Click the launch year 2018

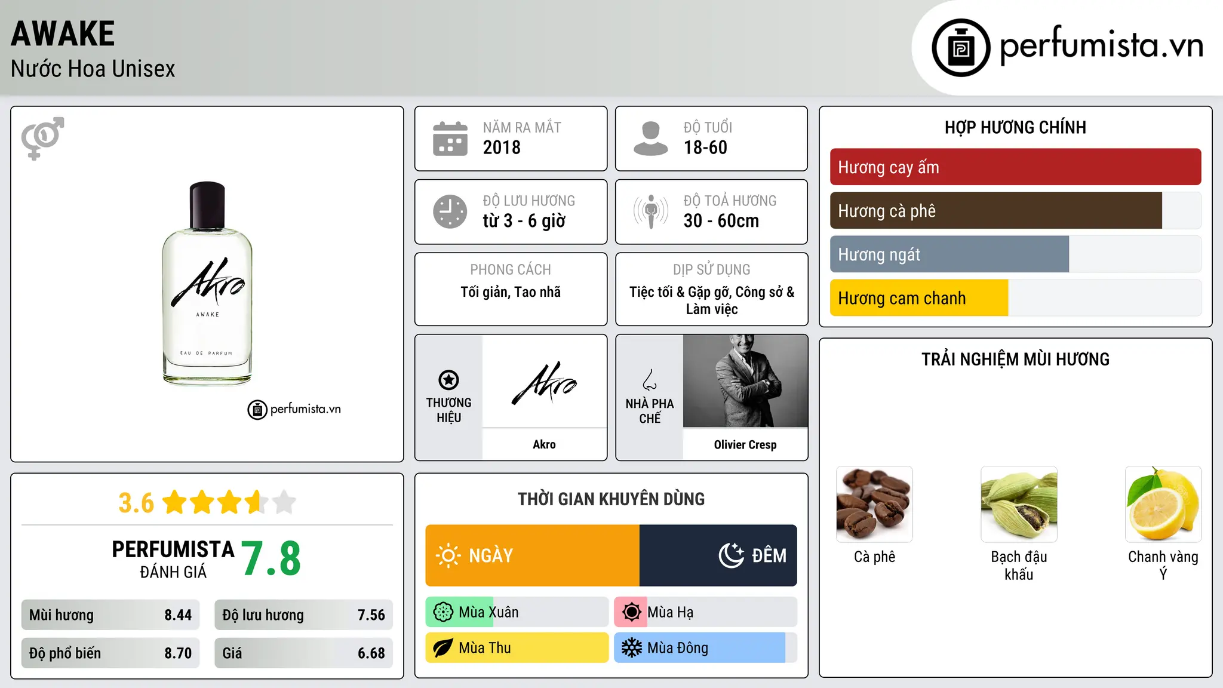[x=502, y=148]
